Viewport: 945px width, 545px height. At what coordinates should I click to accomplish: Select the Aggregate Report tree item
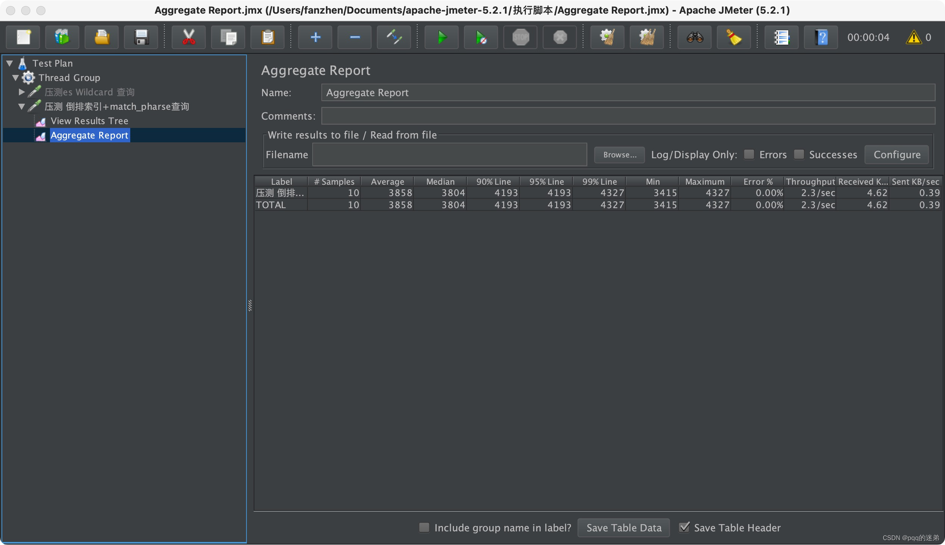pos(89,135)
